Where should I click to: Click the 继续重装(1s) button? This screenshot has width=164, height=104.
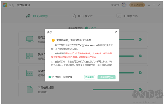coord(107,77)
